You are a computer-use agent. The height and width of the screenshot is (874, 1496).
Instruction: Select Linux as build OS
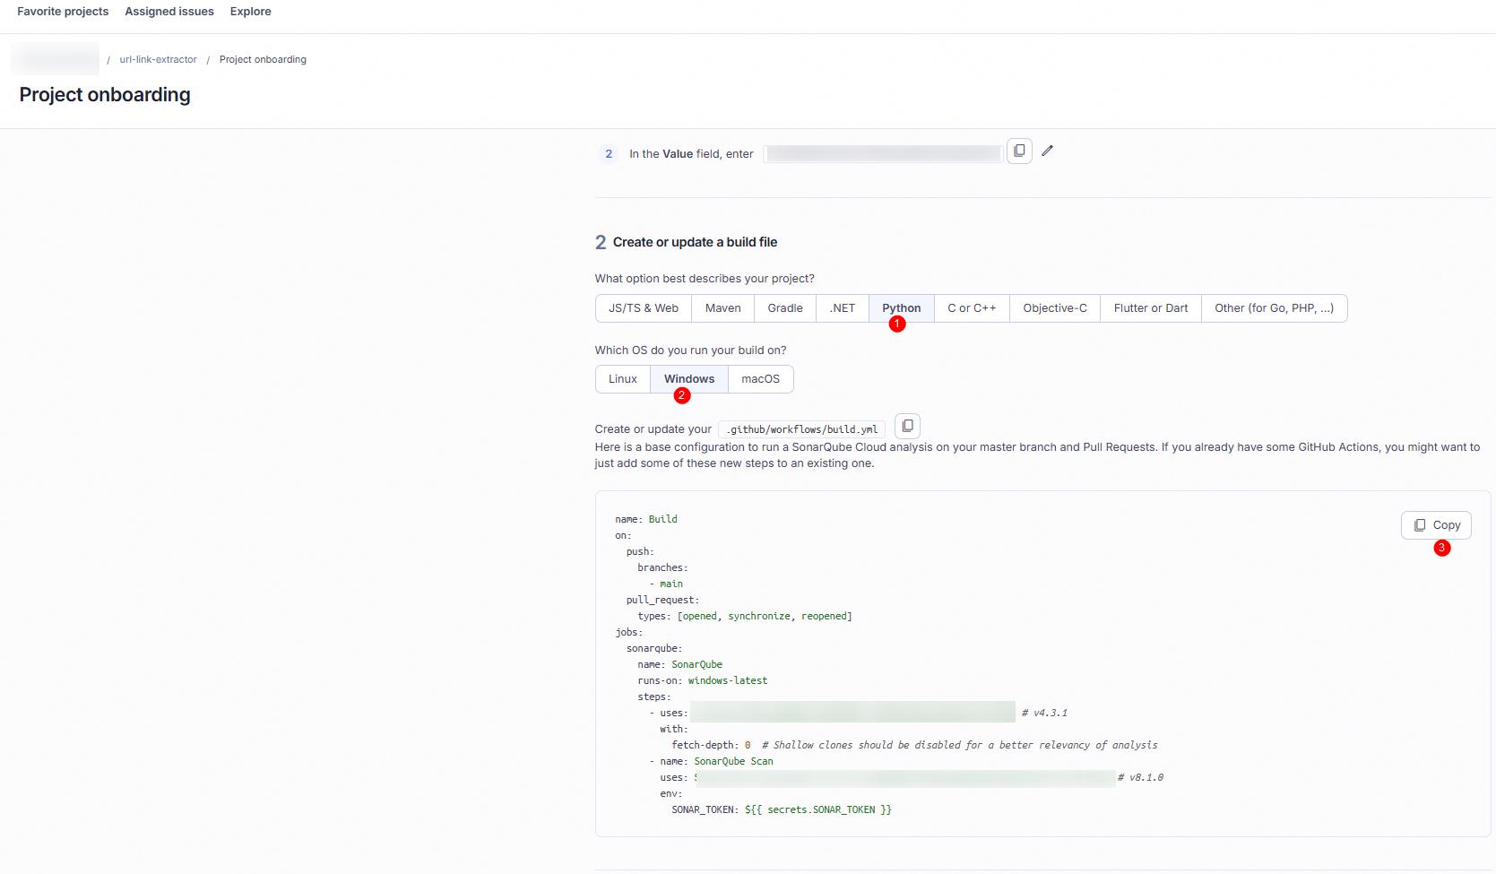[x=623, y=379]
